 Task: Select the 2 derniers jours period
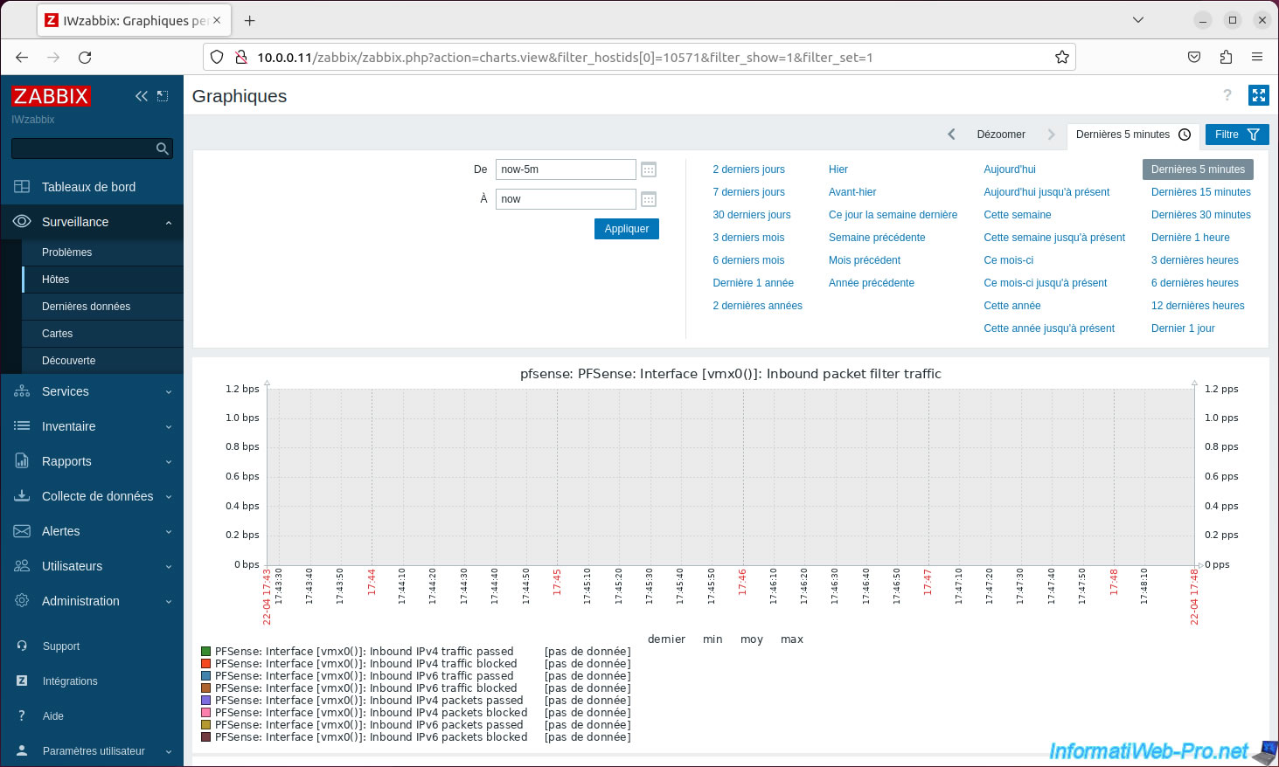[748, 169]
